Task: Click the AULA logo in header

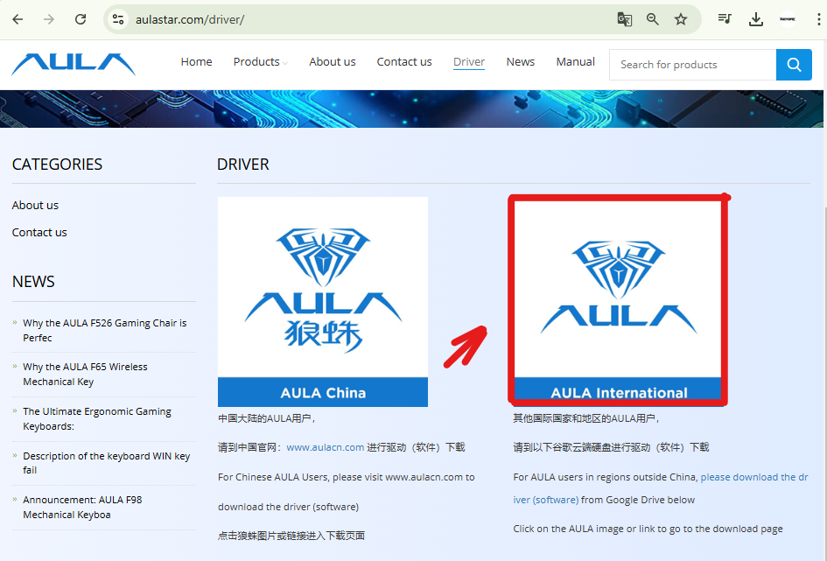Action: point(74,64)
